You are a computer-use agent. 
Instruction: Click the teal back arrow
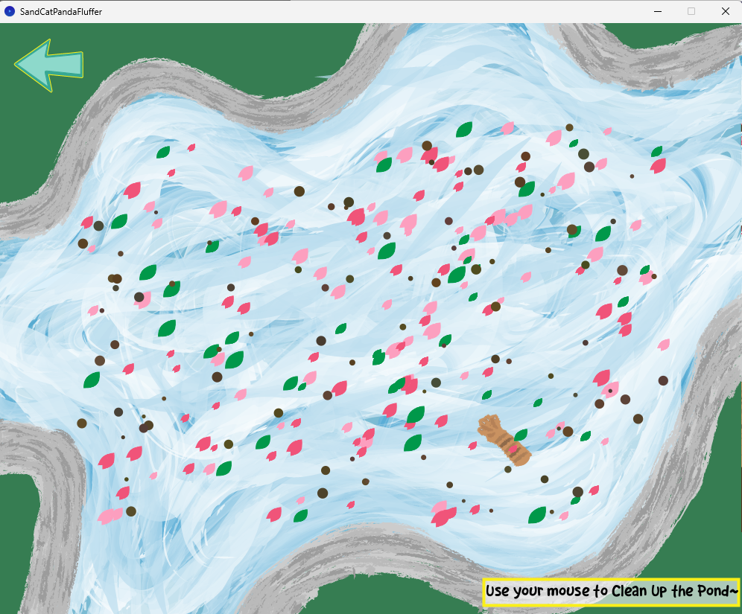pos(48,65)
